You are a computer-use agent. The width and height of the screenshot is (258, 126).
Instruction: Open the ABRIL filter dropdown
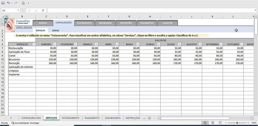point(117,44)
